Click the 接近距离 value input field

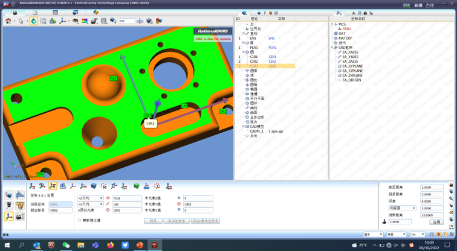pyautogui.click(x=432, y=188)
